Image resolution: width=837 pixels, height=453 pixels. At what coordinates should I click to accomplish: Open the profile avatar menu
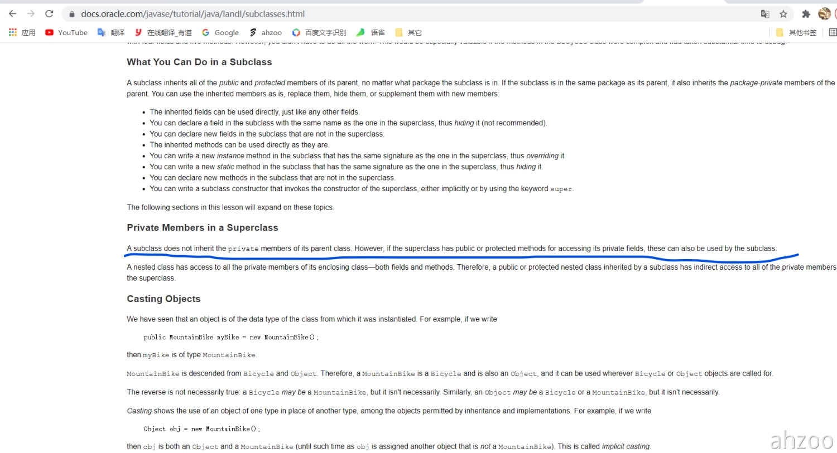click(x=824, y=14)
